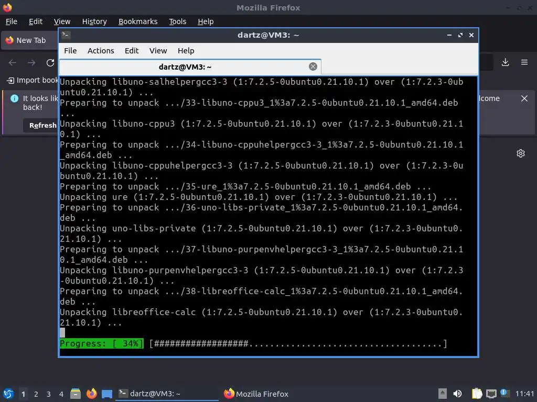Open the terminal's Actions menu
The height and width of the screenshot is (402, 537).
tap(101, 51)
